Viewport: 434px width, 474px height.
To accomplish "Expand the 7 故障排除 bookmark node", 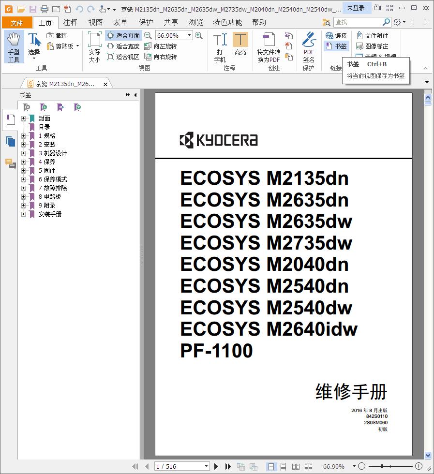I will 23,188.
